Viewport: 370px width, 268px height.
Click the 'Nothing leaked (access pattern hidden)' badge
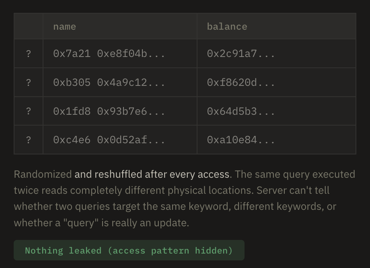point(129,251)
